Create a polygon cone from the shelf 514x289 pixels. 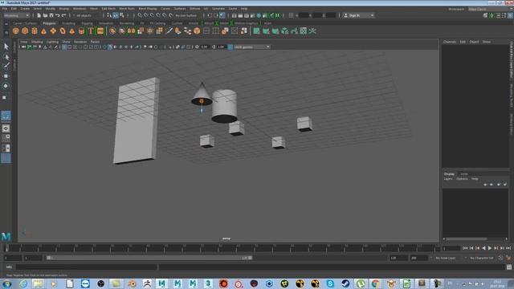coord(43,31)
